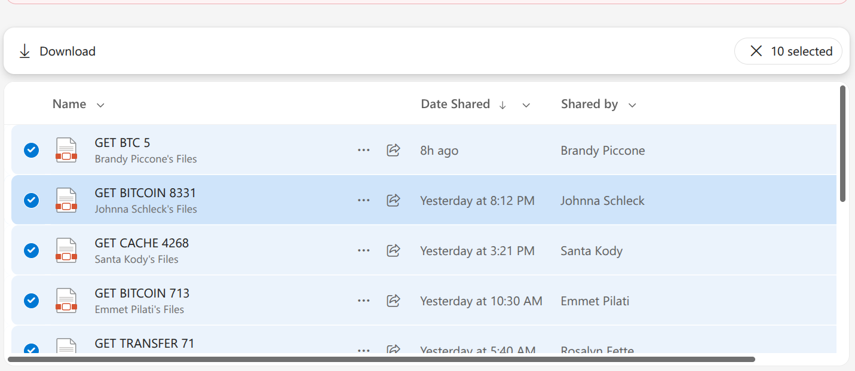The height and width of the screenshot is (371, 855).
Task: Deselect the checkbox for GET BITCOIN 8331
Action: 31,200
